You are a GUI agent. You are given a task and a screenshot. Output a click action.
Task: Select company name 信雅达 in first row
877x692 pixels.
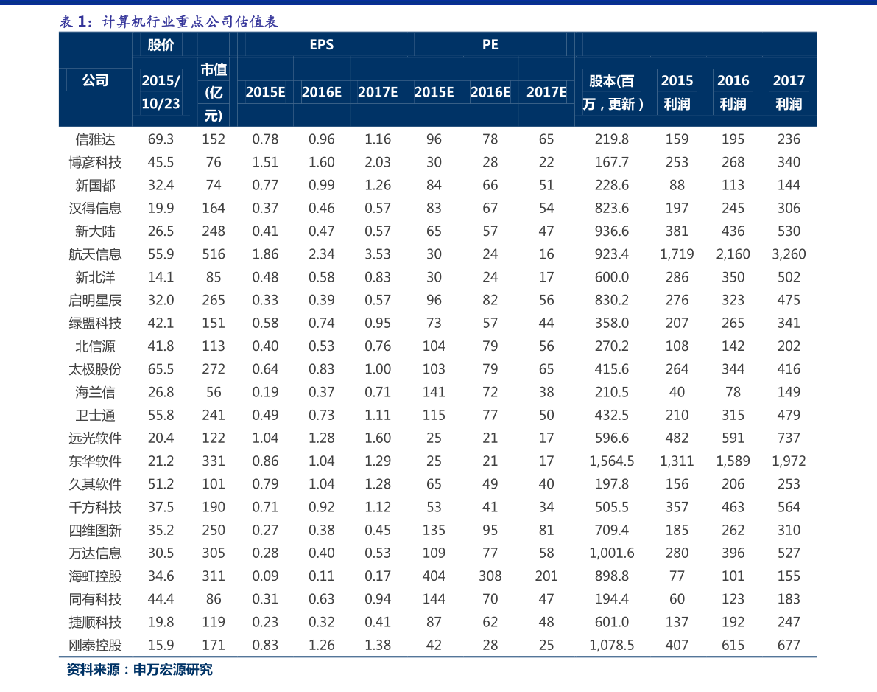(x=95, y=139)
